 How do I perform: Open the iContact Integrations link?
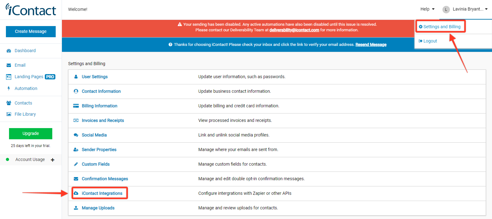[102, 193]
